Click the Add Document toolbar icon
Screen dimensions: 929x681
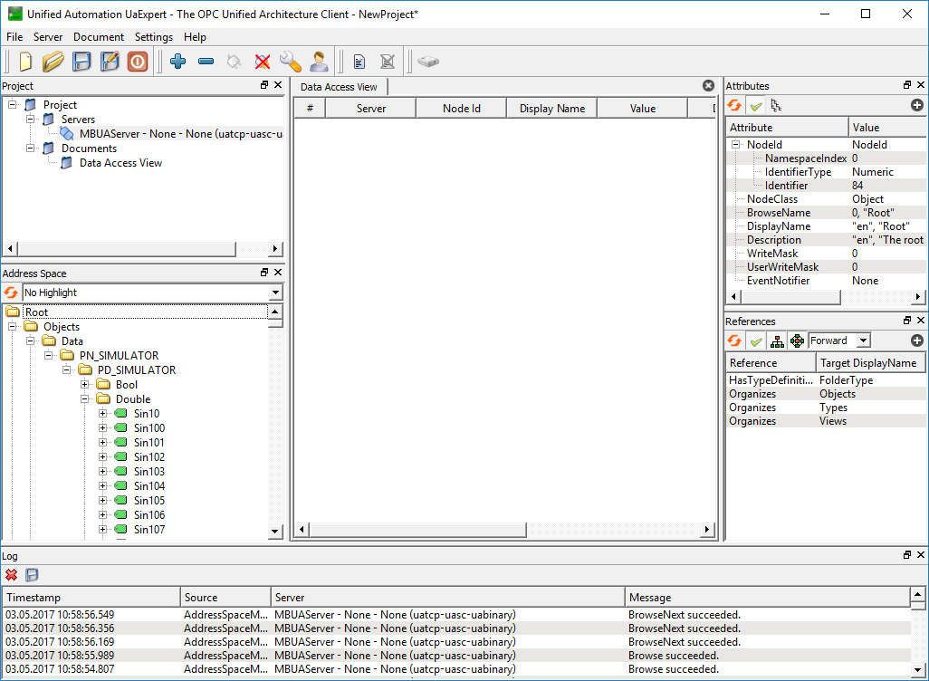[x=359, y=62]
